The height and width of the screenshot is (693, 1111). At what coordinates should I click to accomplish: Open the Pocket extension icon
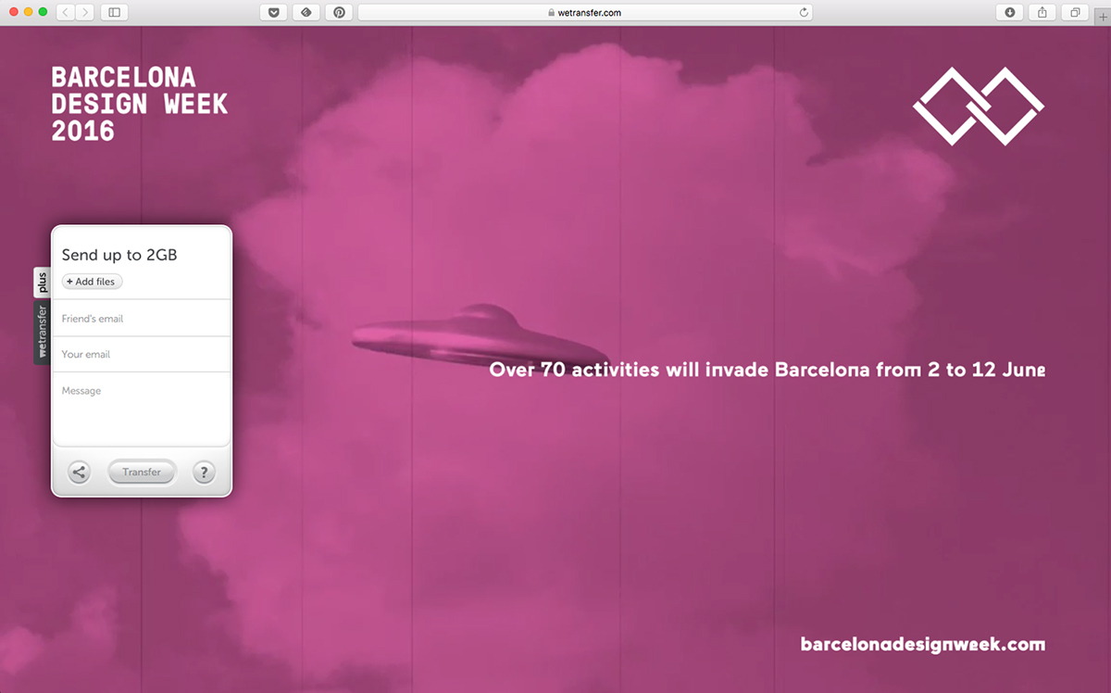(273, 12)
